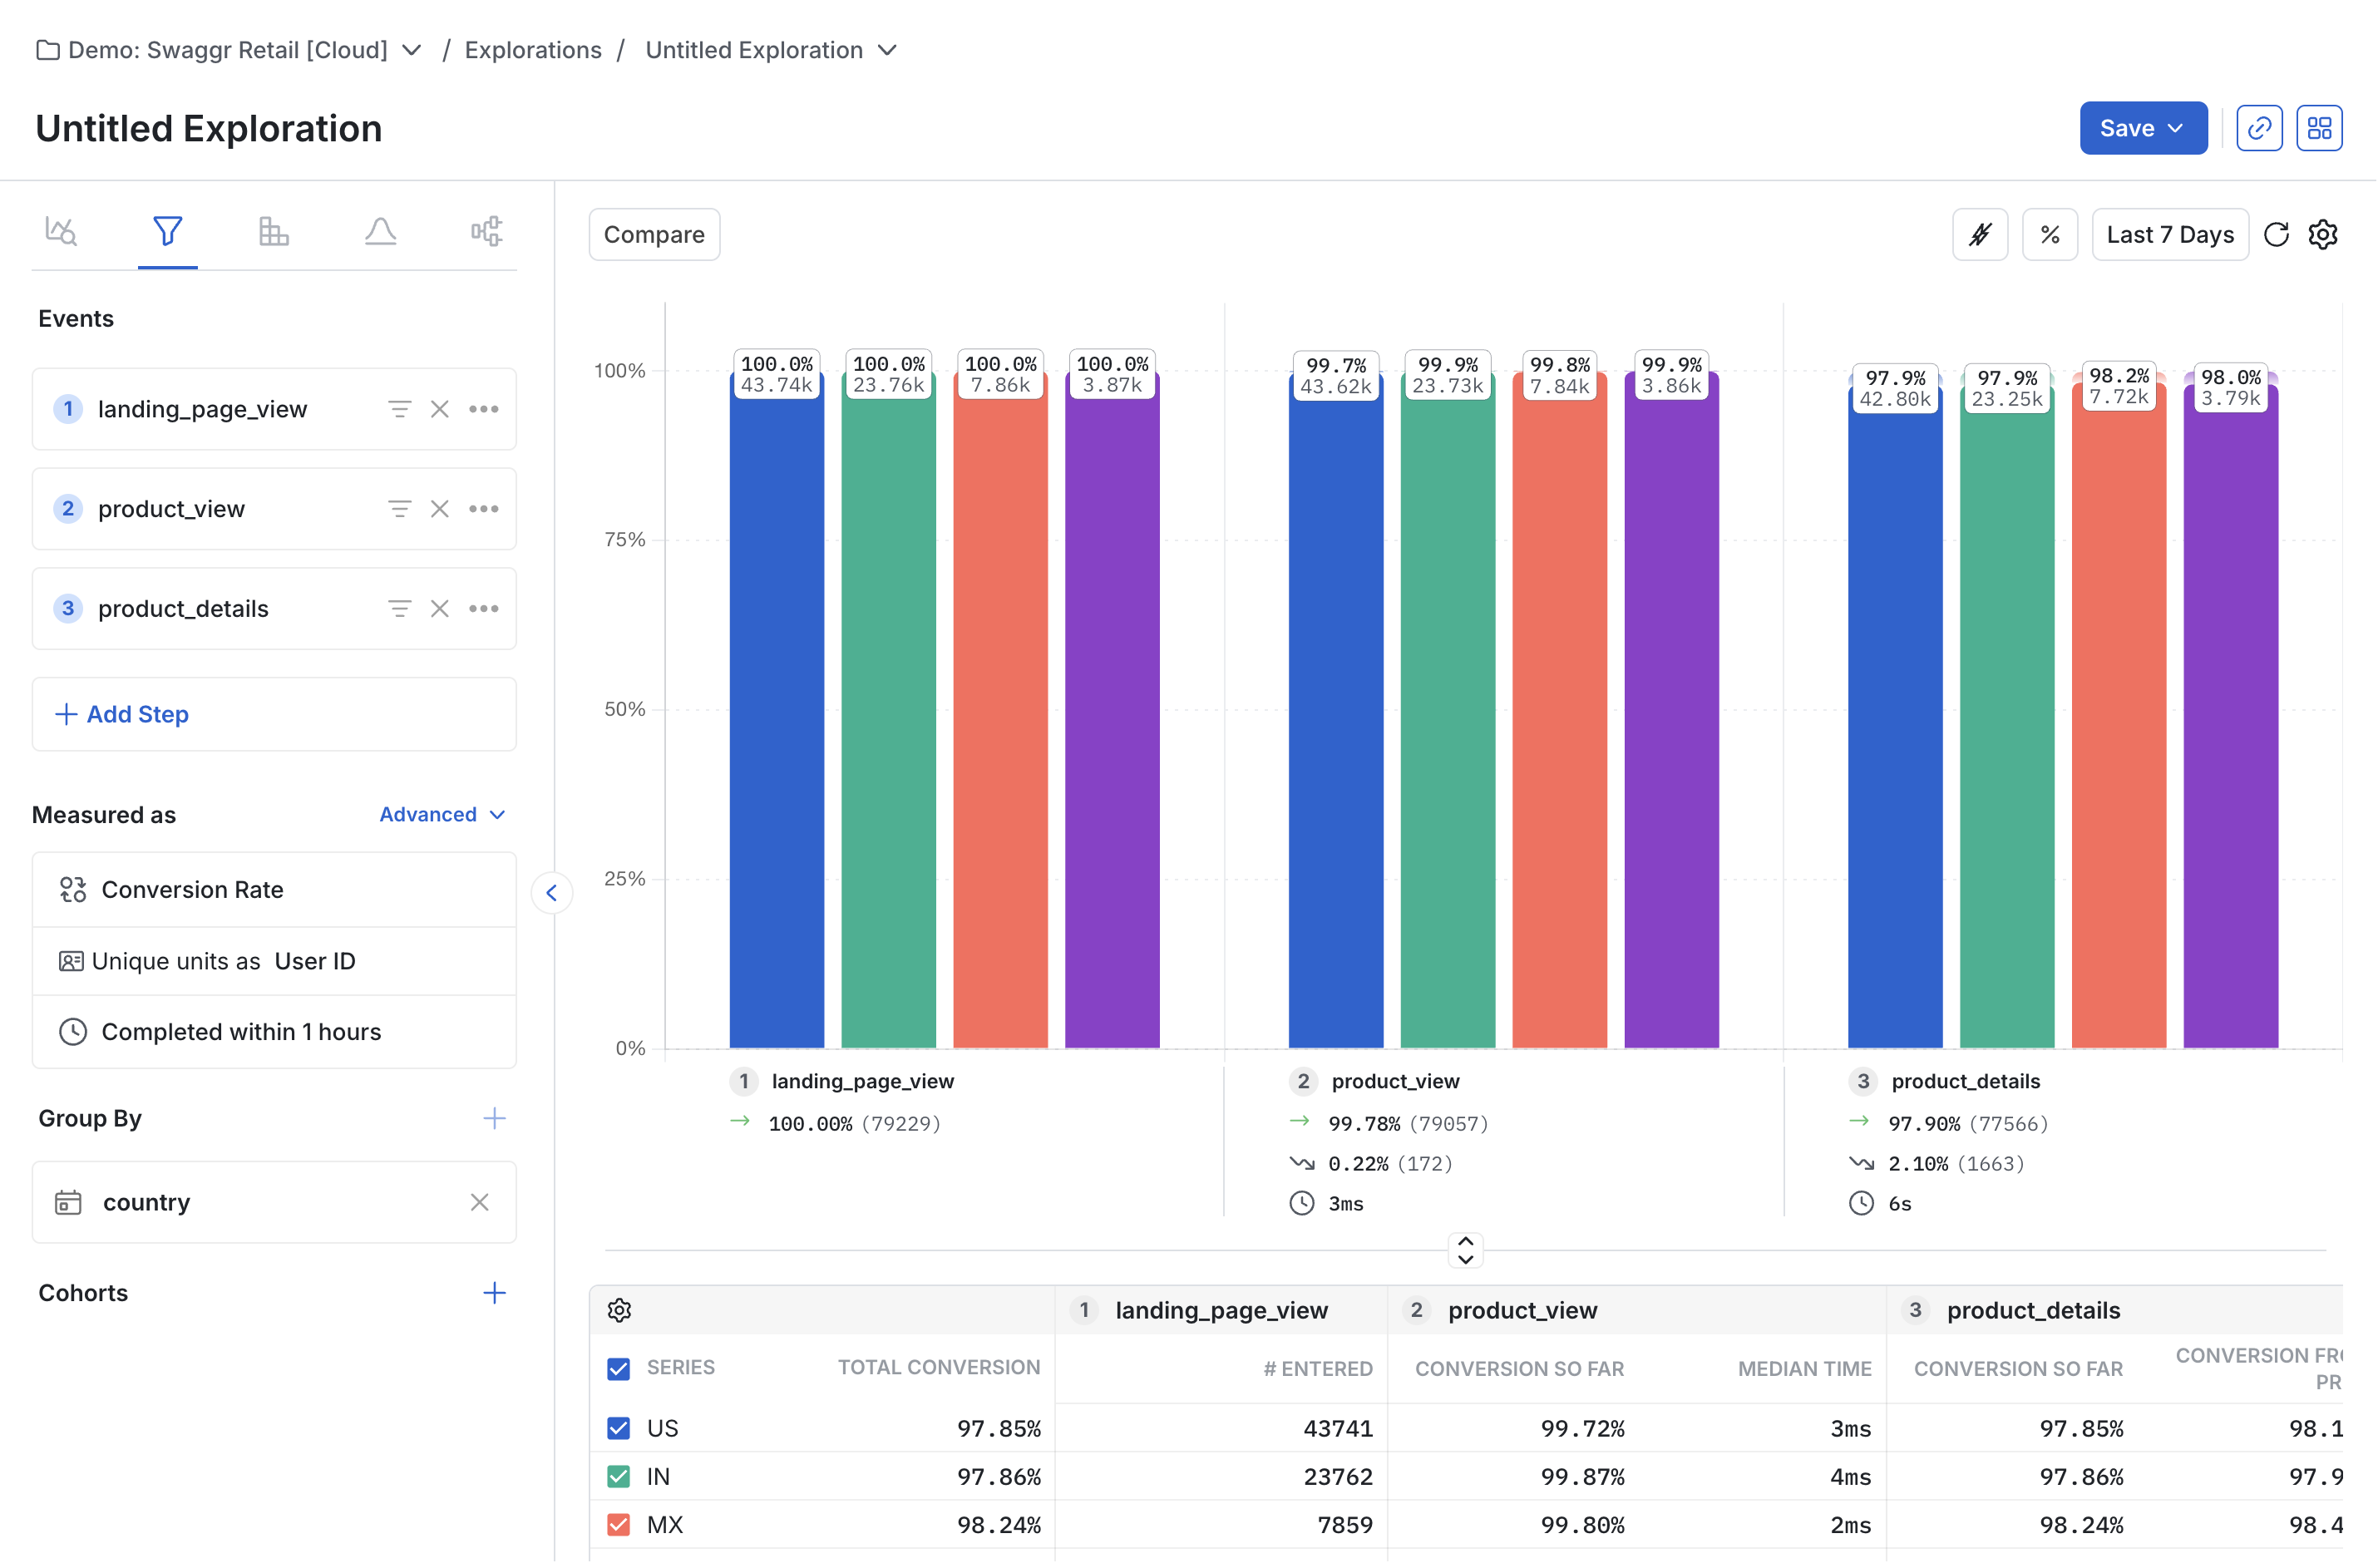Click the Compare button above the chart
Viewport: 2378px width, 1568px height.
pyautogui.click(x=653, y=234)
